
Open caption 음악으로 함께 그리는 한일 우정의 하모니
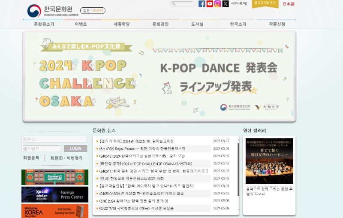tap(269, 191)
